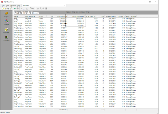Select the TimedPing row at line 311

click(x=86, y=35)
